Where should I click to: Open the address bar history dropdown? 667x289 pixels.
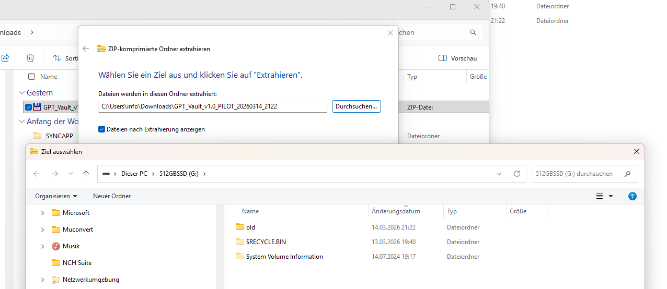pos(499,174)
